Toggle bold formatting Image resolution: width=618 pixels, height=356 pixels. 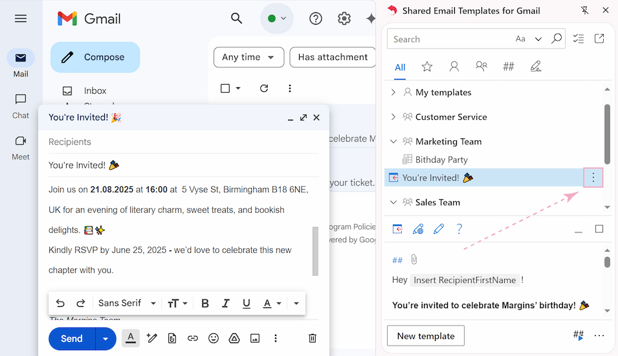pos(205,303)
